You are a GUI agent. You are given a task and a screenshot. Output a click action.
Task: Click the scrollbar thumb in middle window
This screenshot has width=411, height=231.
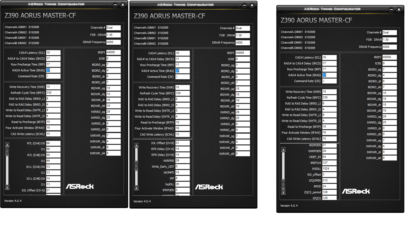136,166
